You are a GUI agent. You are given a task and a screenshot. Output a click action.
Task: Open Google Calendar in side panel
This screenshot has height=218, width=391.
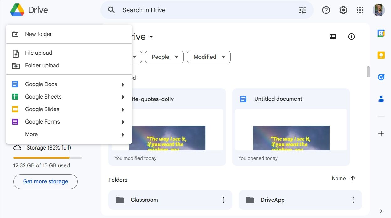click(381, 33)
